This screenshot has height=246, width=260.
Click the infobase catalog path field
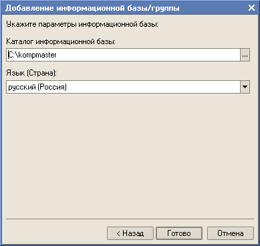[x=123, y=55]
